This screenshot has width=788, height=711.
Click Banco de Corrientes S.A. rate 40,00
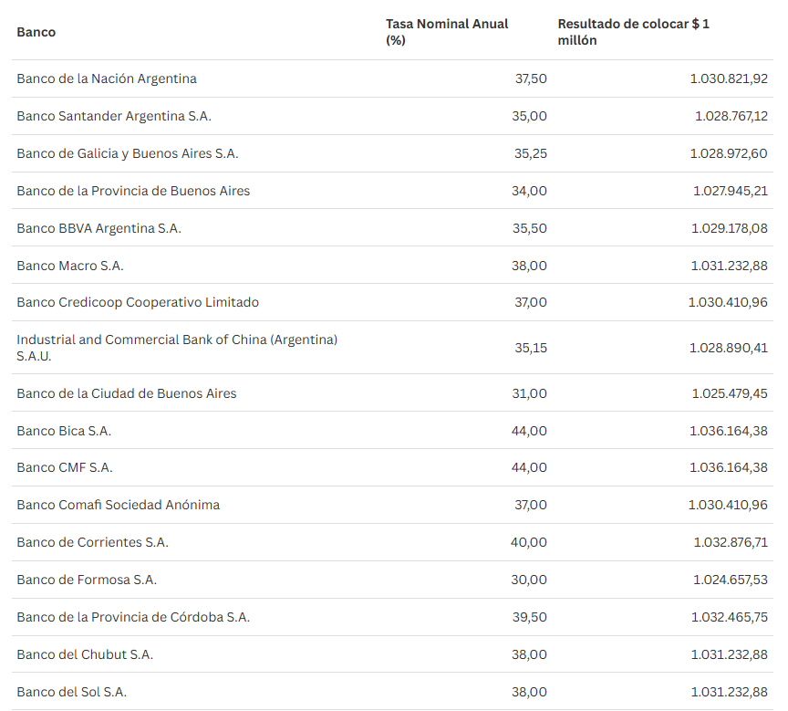[x=529, y=542]
